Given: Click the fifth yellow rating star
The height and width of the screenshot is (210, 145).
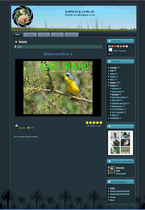Looking at the screenshot, I should 101,123.
